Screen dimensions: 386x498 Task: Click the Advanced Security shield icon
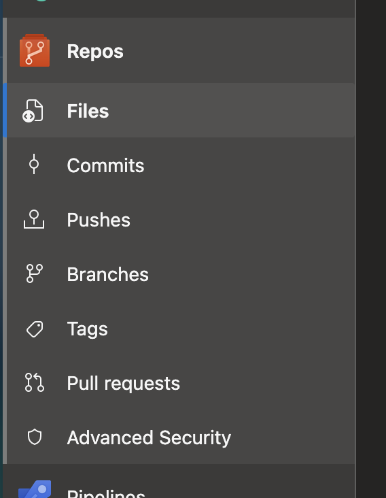(x=35, y=437)
